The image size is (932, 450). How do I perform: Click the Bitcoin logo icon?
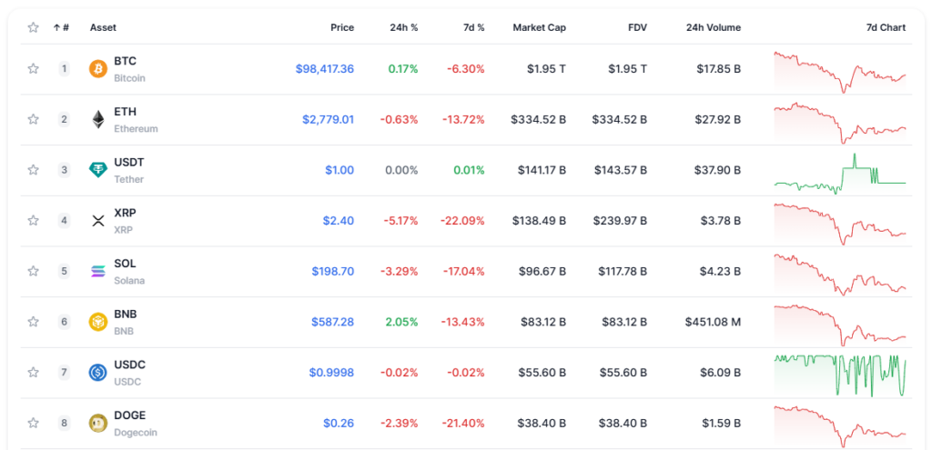[x=98, y=69]
